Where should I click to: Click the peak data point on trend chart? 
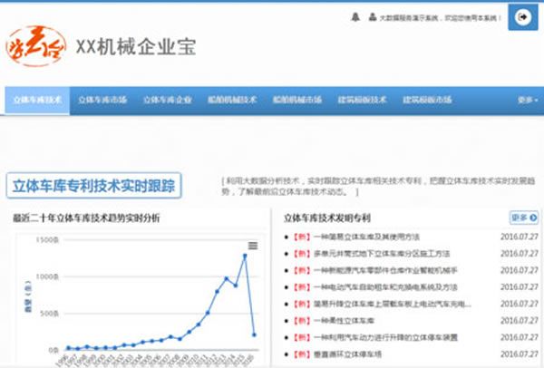(244, 257)
